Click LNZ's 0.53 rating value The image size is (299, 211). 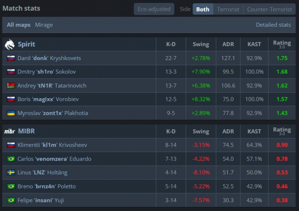(282, 172)
